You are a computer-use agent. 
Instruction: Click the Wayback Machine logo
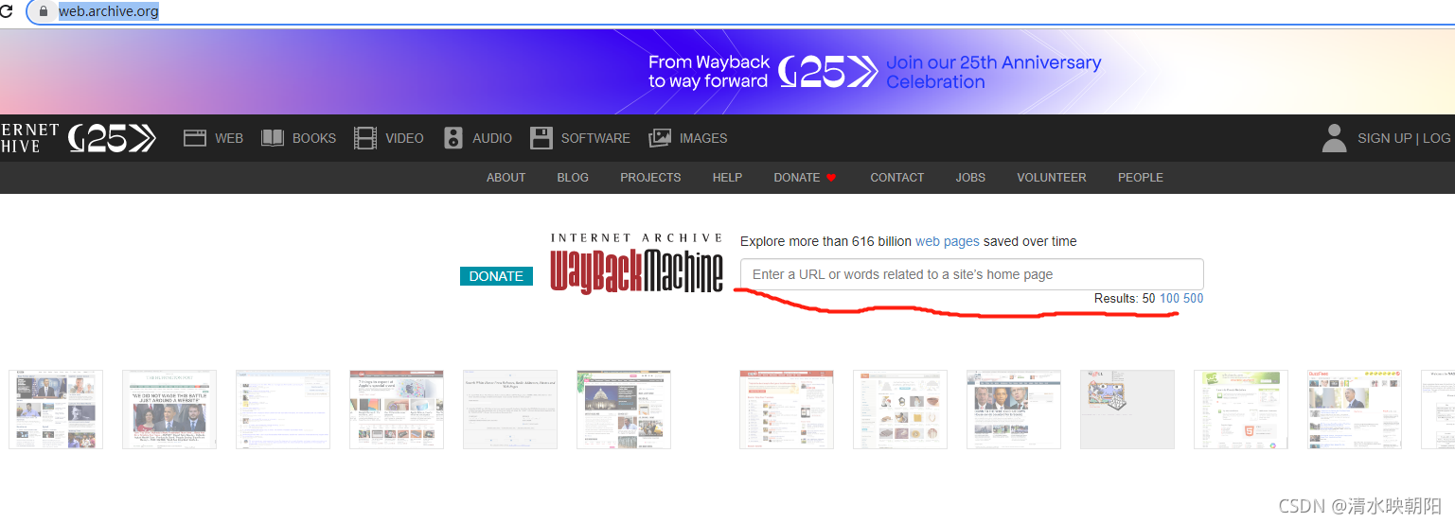tap(636, 264)
